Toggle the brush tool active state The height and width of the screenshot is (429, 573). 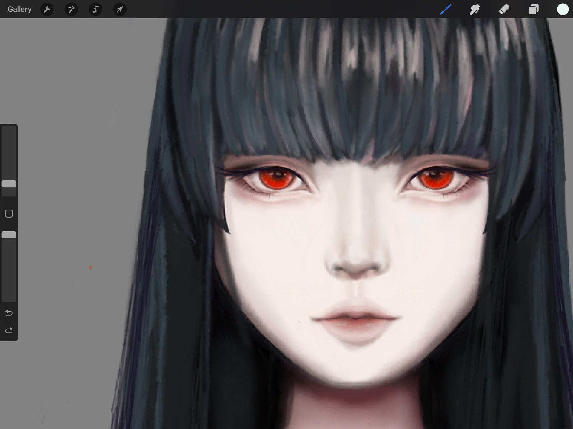point(445,9)
